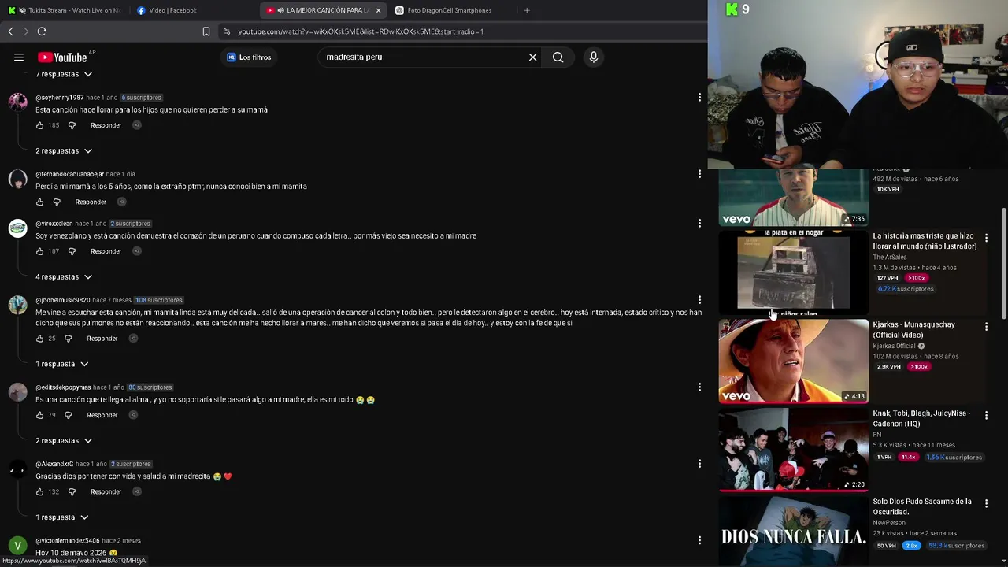Viewport: 1008px width, 567px height.
Task: Play the Kjarkas - Munasquechay video thumbnail
Action: tap(793, 361)
